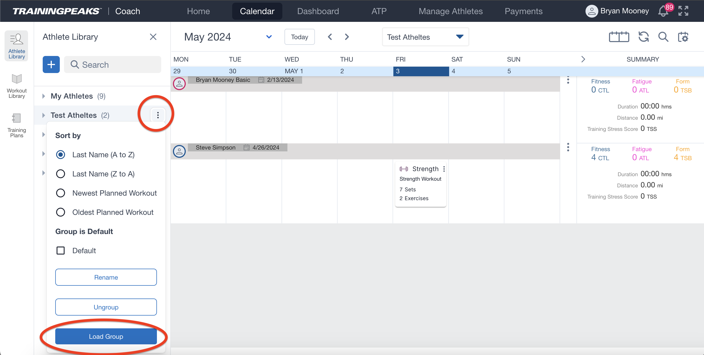The height and width of the screenshot is (355, 704).
Task: Open the Strength Workout card
Action: pos(420,184)
